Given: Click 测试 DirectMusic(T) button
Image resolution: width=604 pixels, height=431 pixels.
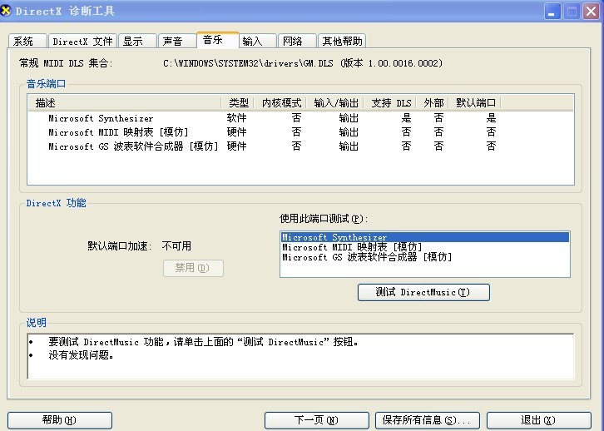Looking at the screenshot, I should coord(423,292).
